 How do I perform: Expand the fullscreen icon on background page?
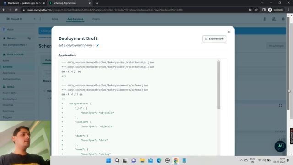click(281, 106)
